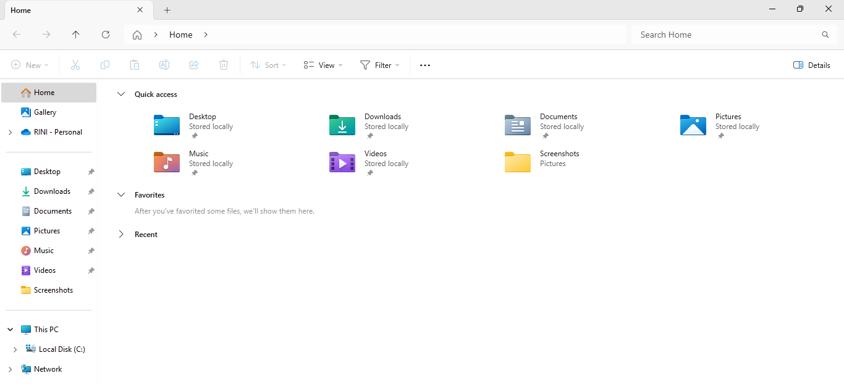Open the View dropdown menu
This screenshot has width=844, height=384.
click(x=323, y=65)
